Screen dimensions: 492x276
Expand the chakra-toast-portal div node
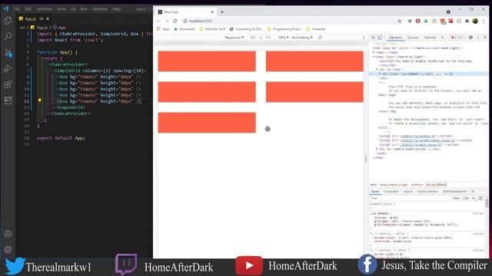tap(377, 149)
